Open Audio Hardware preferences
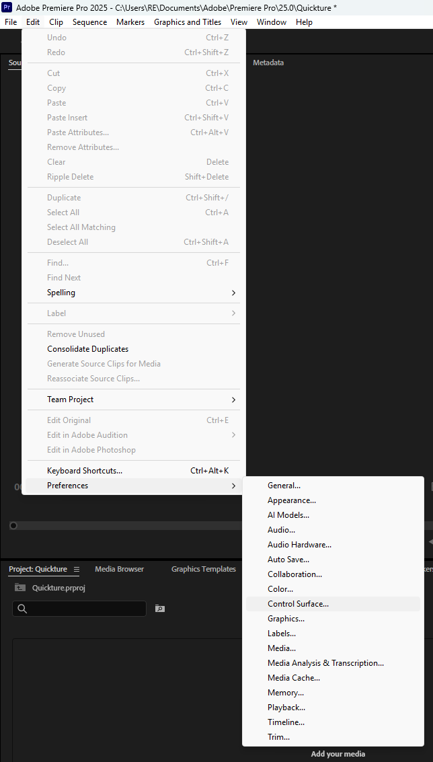Screen dimensions: 433x762 point(333,545)
